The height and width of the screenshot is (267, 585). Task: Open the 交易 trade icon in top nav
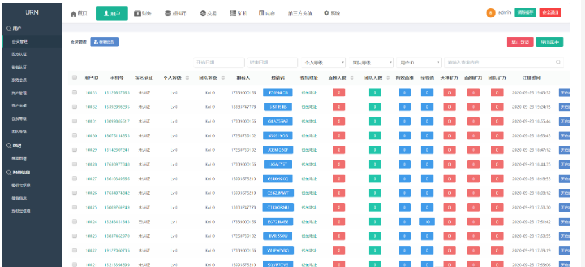[x=202, y=13]
